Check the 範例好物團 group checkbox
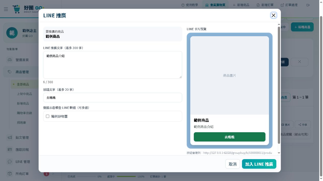 tap(47, 116)
